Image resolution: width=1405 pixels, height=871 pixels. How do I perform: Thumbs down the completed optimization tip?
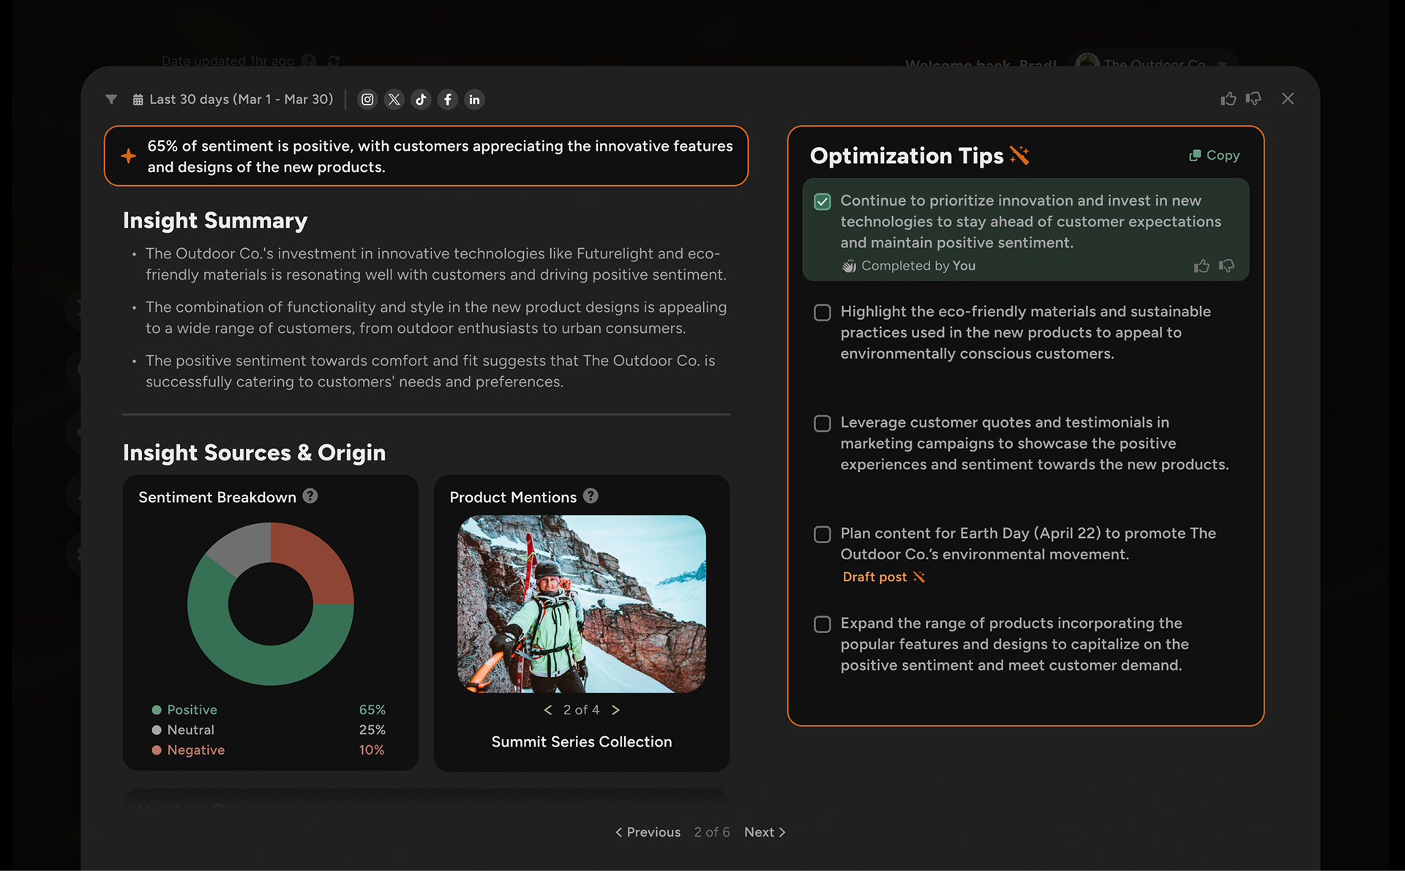pos(1227,266)
